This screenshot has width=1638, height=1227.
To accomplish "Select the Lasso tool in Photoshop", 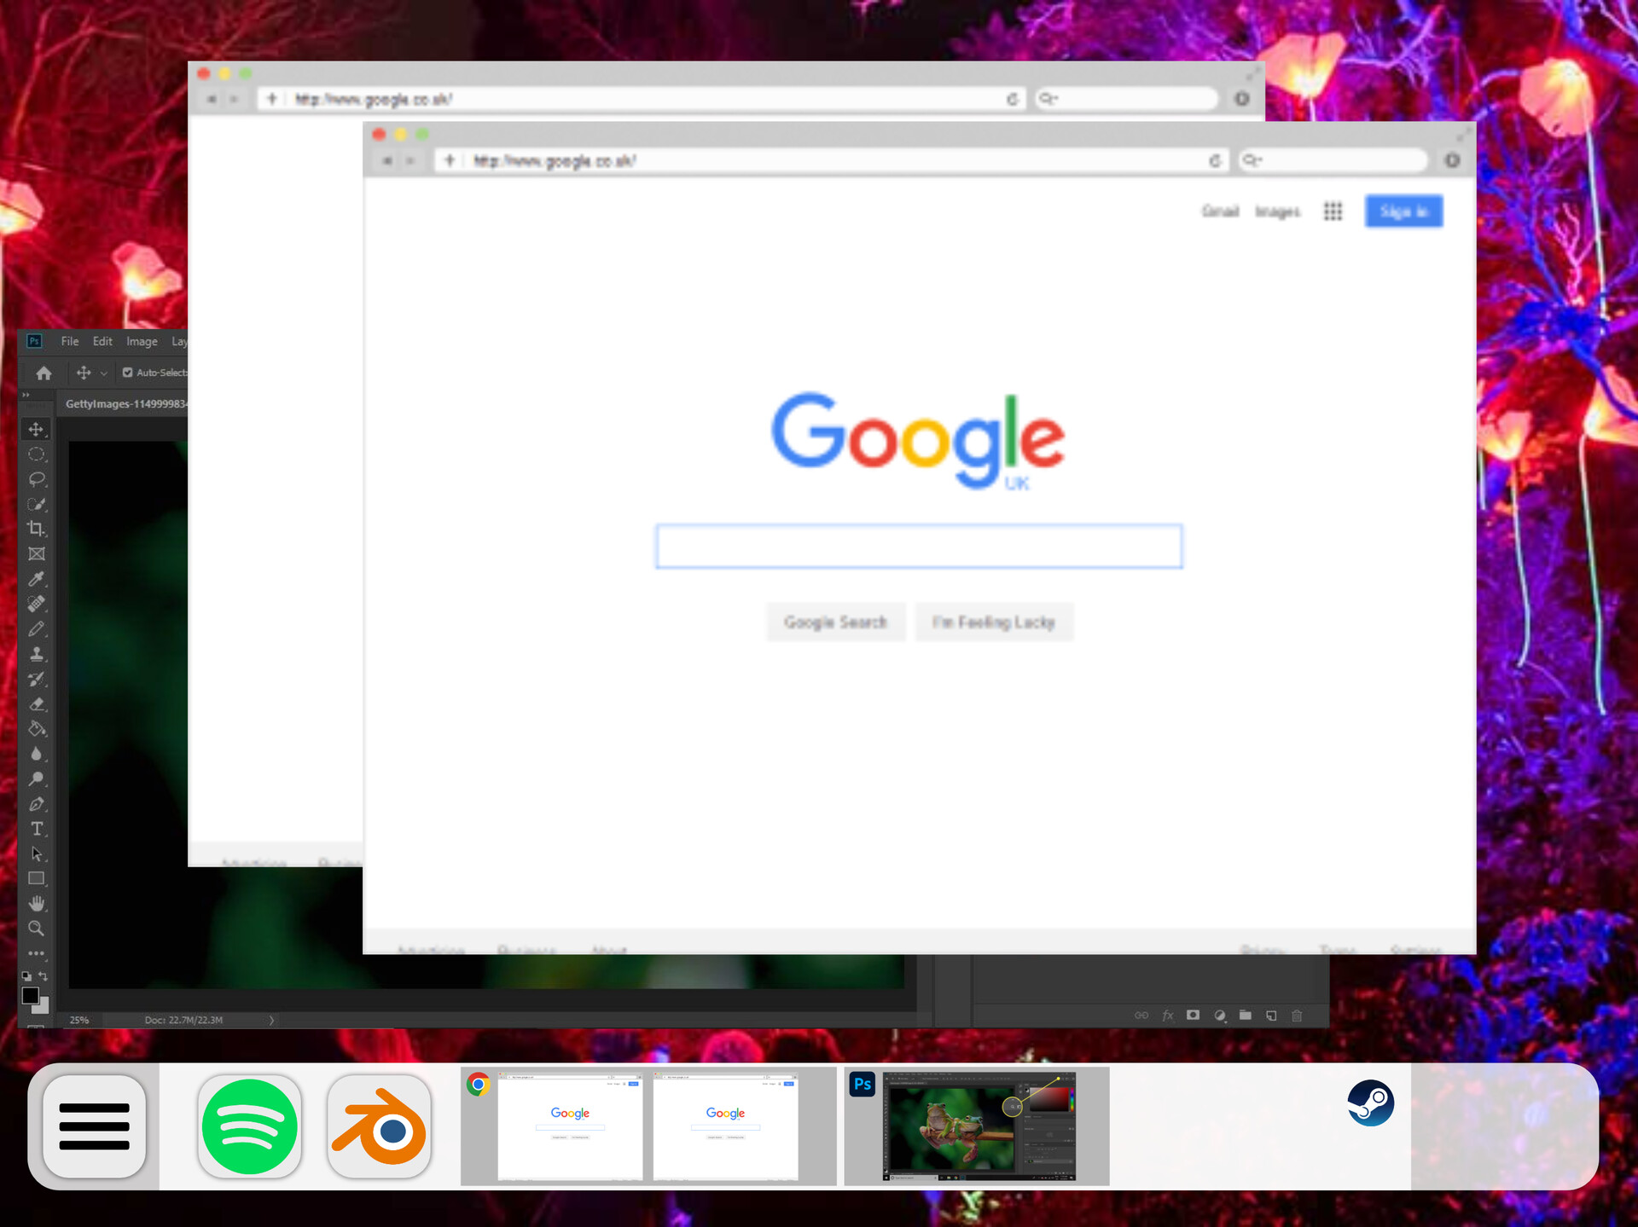I will [37, 479].
